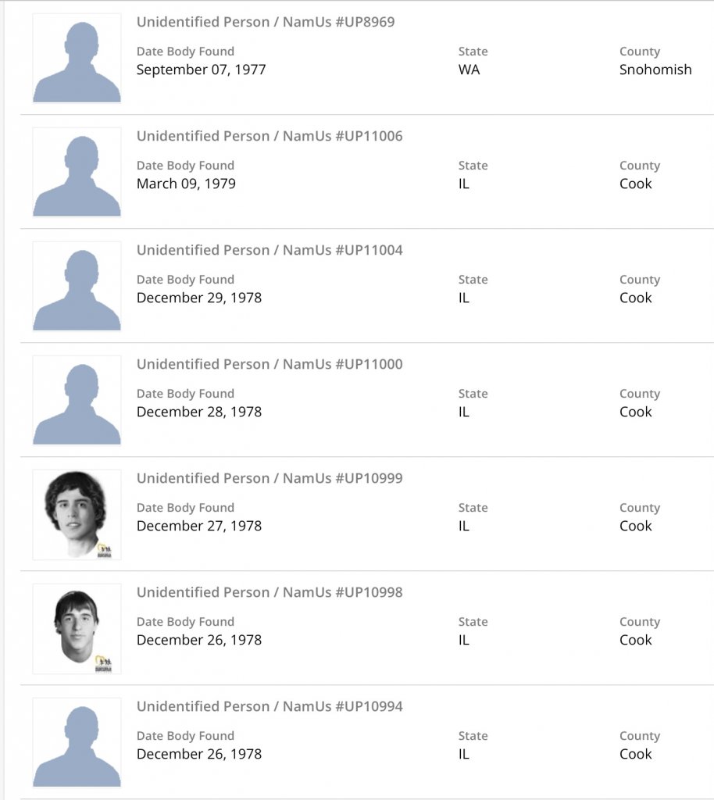View the facial reconstruction image for UP10998
714x800 pixels.
(77, 628)
